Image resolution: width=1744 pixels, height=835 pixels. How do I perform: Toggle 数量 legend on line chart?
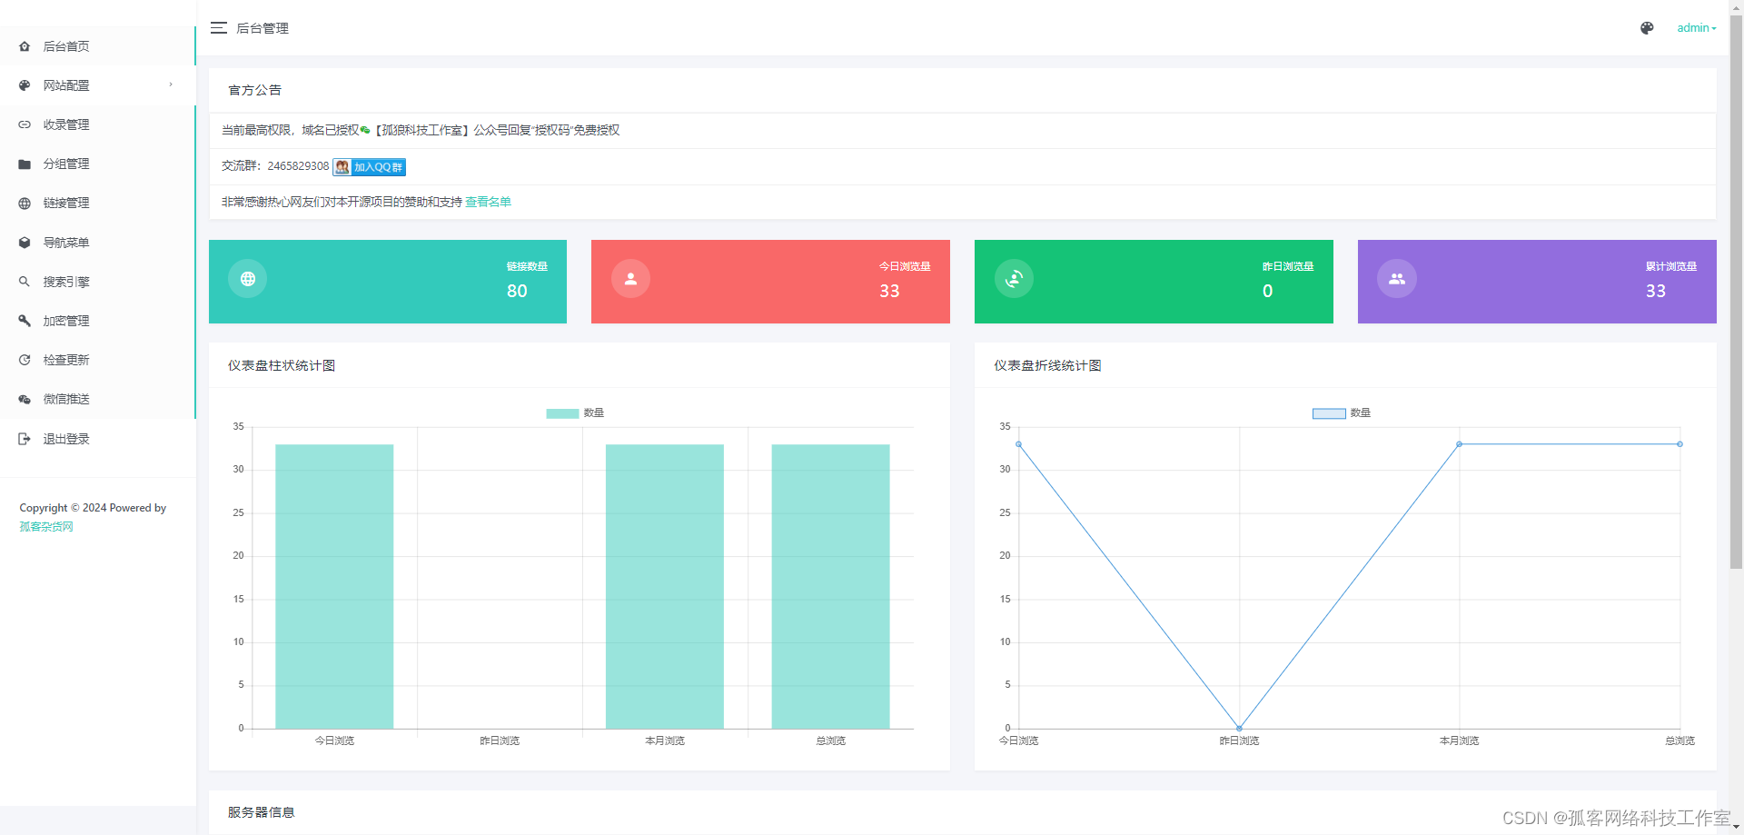1342,413
